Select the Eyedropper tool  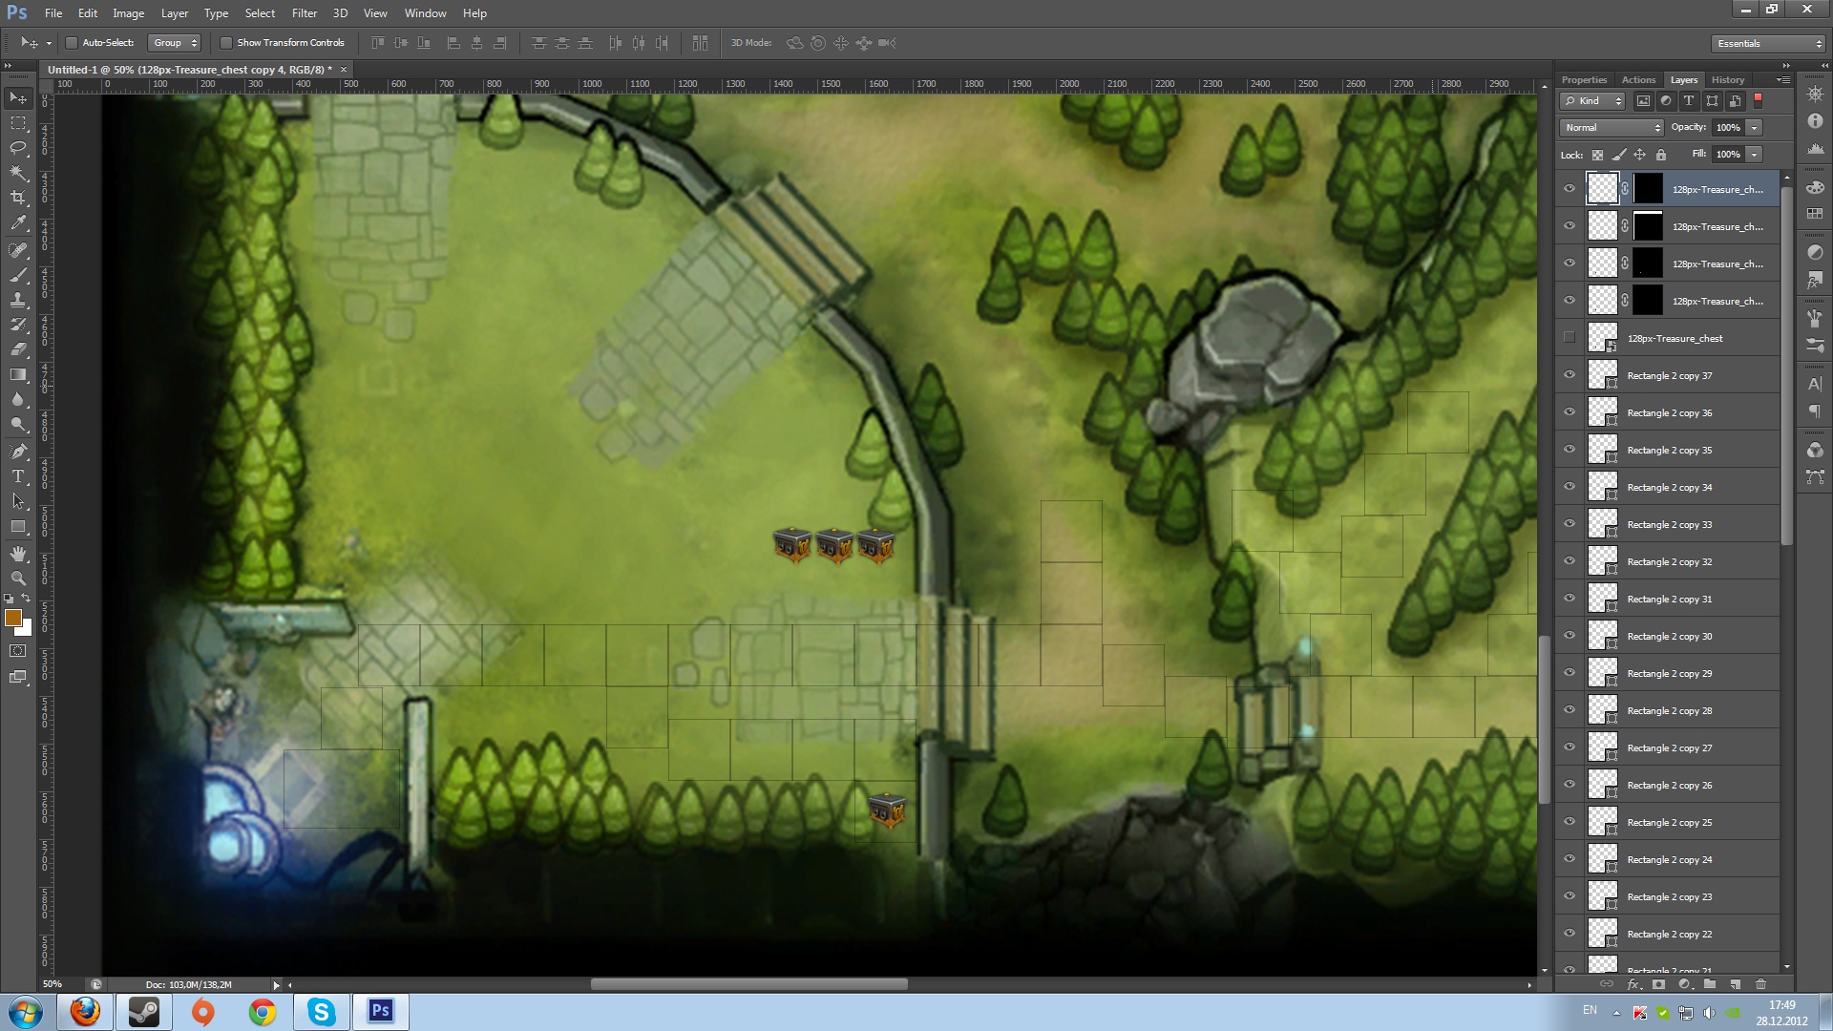click(18, 223)
